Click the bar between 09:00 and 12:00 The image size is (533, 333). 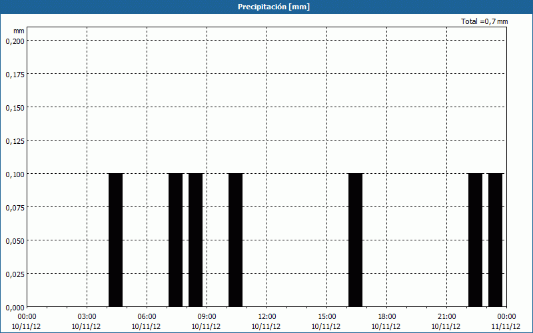236,240
